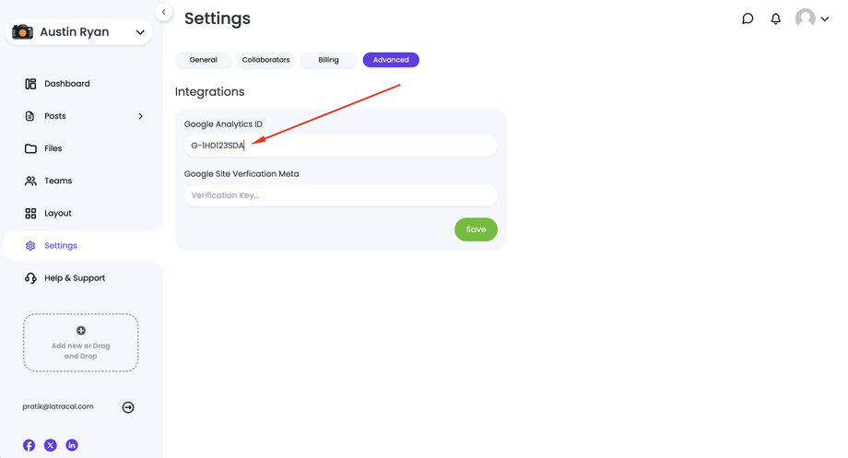Screen dimensions: 848x458
Task: Click the Dashboard sidebar icon
Action: click(x=30, y=84)
